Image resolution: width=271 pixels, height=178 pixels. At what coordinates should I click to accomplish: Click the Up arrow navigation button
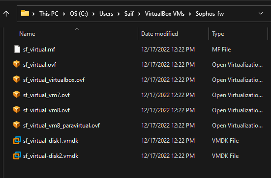(x=6, y=14)
